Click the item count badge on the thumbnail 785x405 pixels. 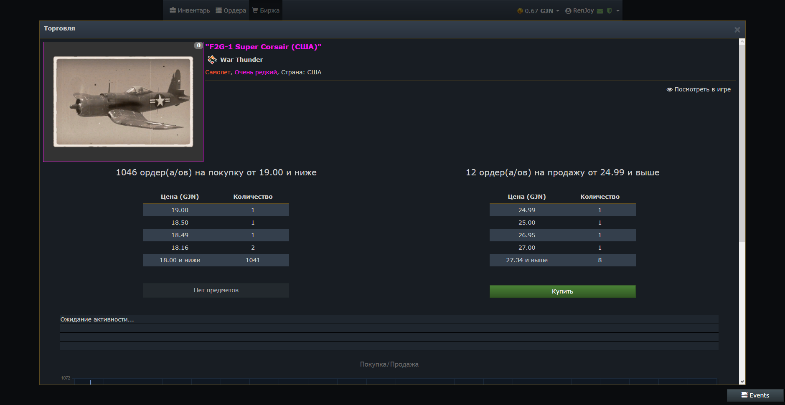click(198, 46)
